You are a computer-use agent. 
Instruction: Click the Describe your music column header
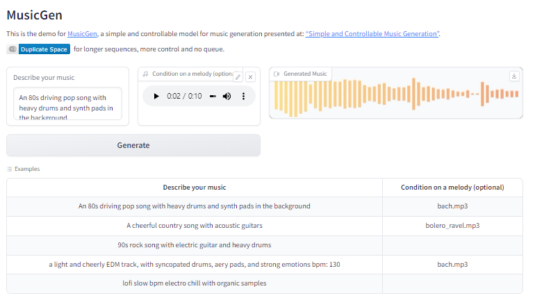[x=194, y=188]
